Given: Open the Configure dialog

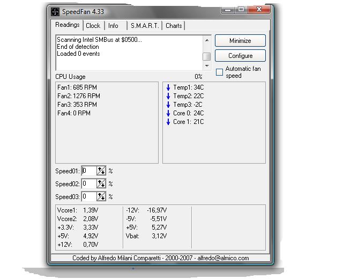Looking at the screenshot, I should click(240, 56).
